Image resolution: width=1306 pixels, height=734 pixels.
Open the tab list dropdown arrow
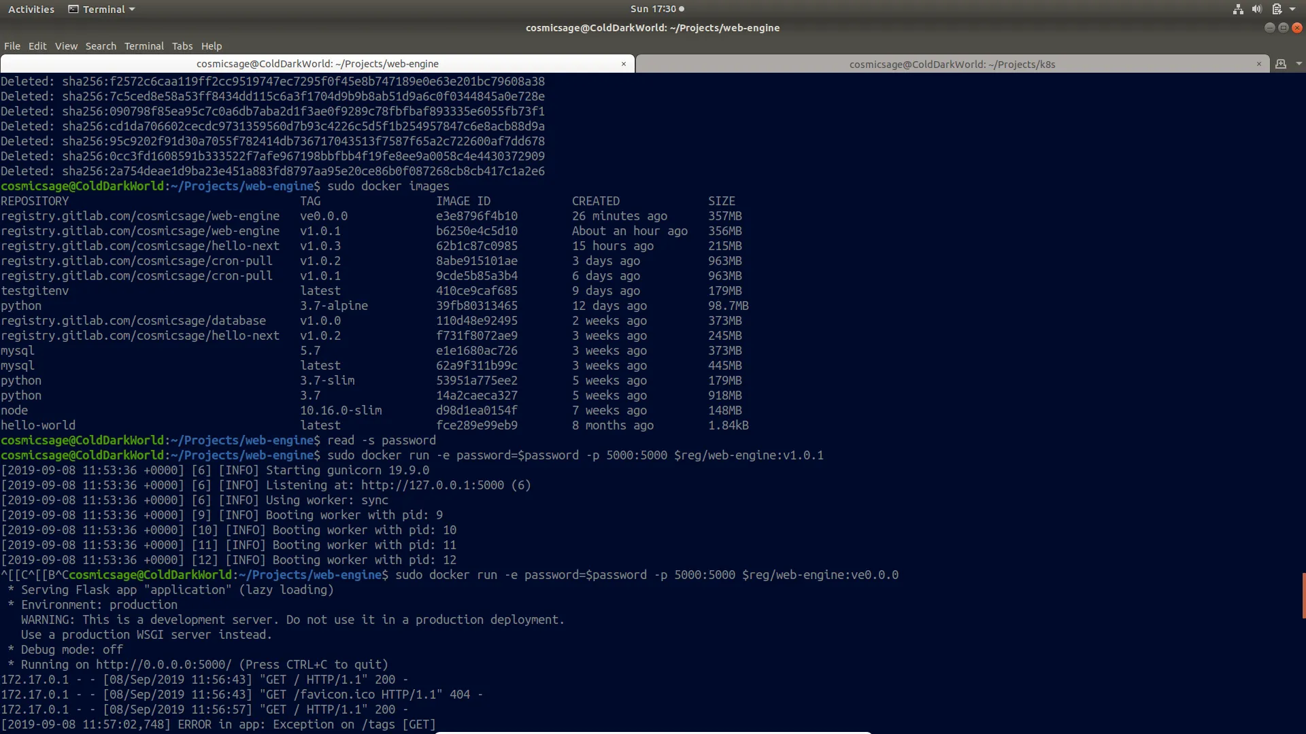(x=1299, y=64)
